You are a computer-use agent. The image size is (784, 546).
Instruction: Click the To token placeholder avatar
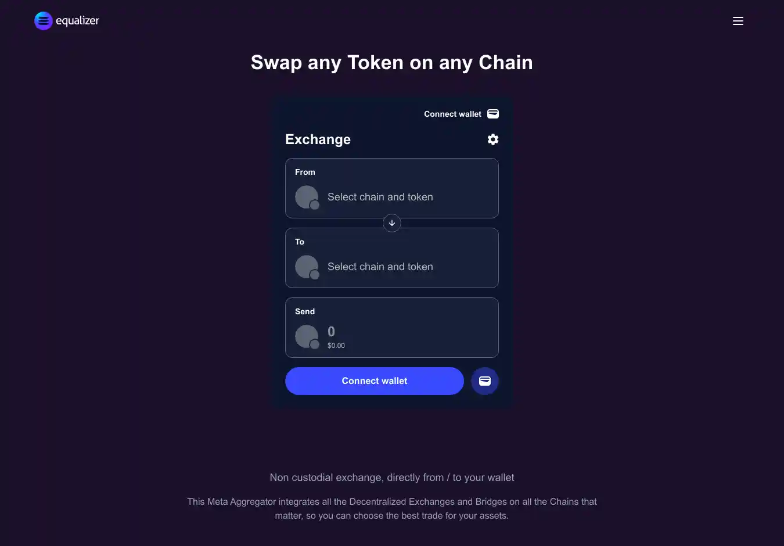point(307,267)
